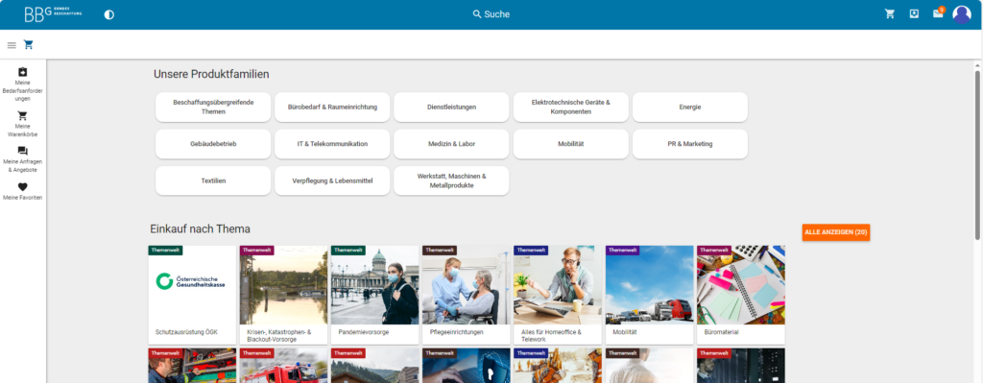Screen dimensions: 983x383
Task: Click the BBG logo
Action: [x=54, y=13]
